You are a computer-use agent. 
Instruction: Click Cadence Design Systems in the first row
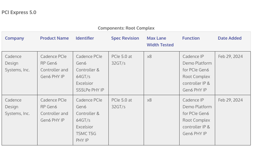[17, 63]
